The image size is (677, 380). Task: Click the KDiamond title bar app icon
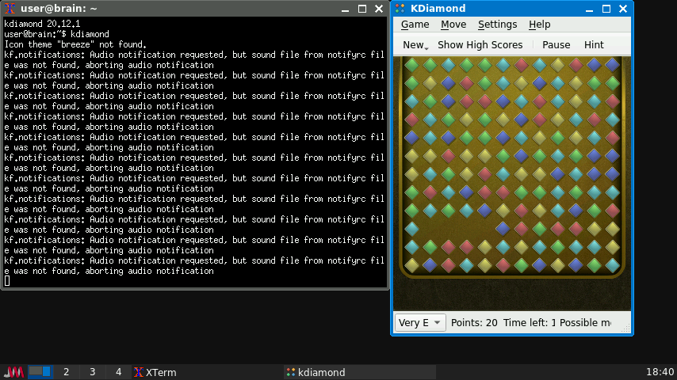(402, 9)
